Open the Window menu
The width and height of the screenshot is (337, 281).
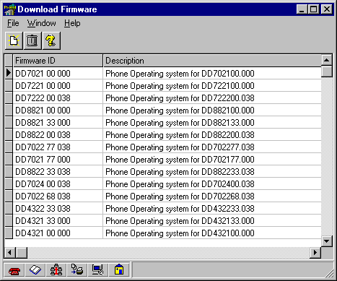(41, 23)
